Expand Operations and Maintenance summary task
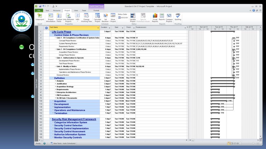The width and height of the screenshot is (266, 149). click(x=53, y=110)
